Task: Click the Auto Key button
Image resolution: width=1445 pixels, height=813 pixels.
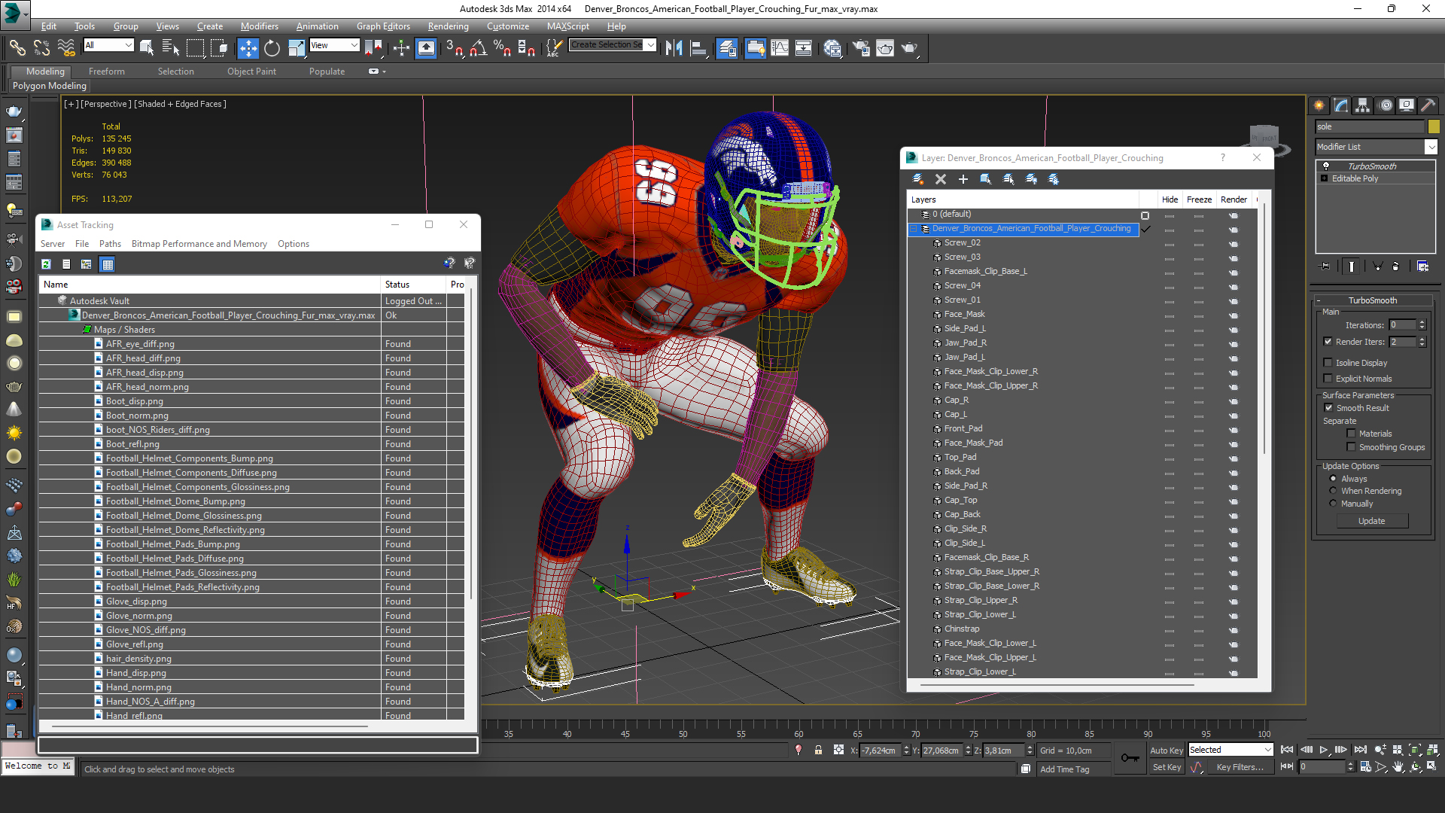Action: (x=1166, y=751)
